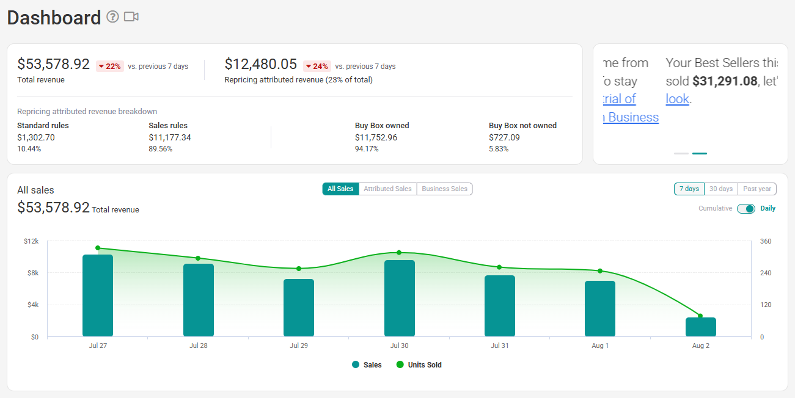Click the teal Sales legend dot
This screenshot has width=795, height=398.
[x=356, y=365]
